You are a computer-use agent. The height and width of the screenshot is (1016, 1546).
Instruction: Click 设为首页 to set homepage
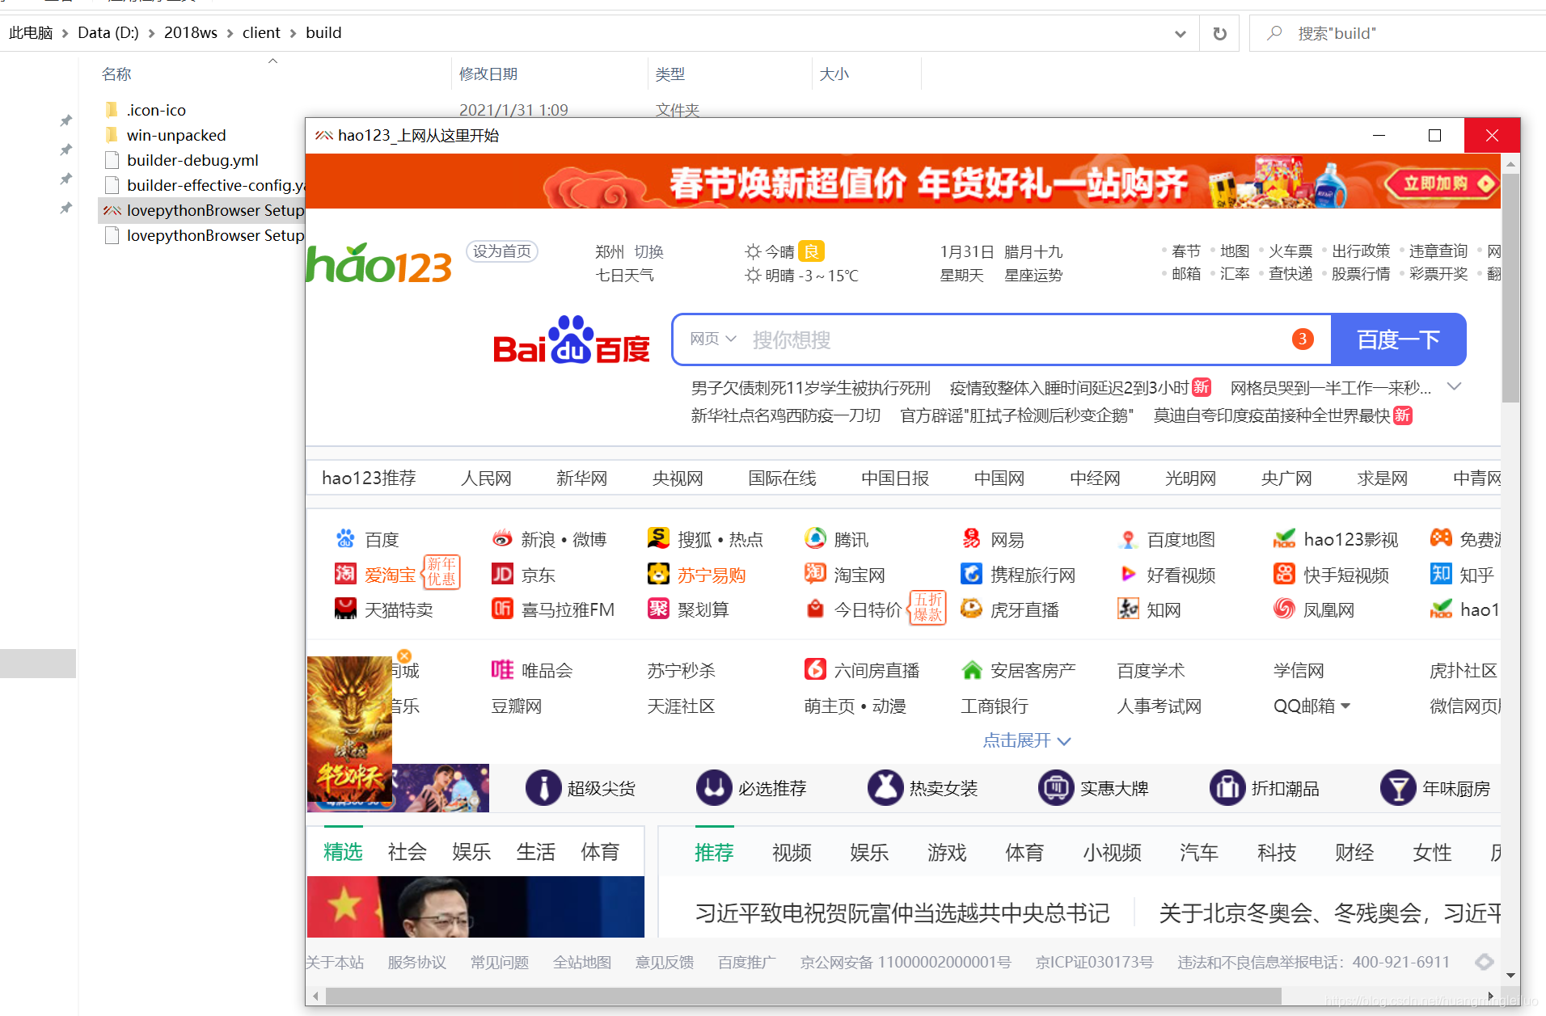click(x=501, y=251)
